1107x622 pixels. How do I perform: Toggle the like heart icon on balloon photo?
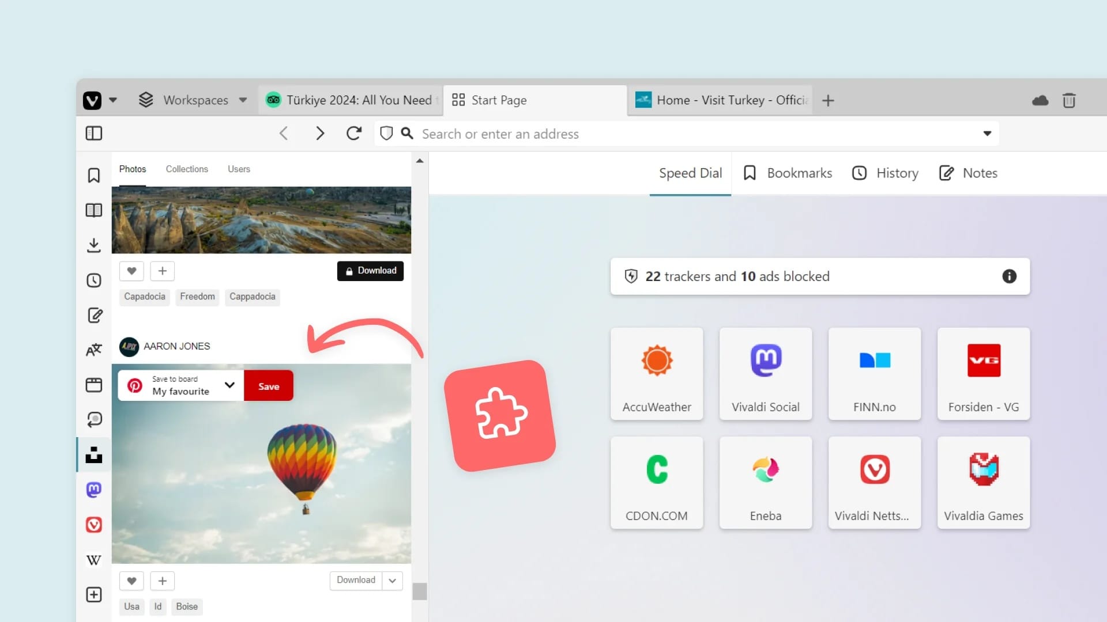[x=131, y=581]
